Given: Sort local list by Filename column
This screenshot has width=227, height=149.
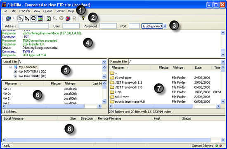Looking at the screenshot, I should pyautogui.click(x=23, y=84).
